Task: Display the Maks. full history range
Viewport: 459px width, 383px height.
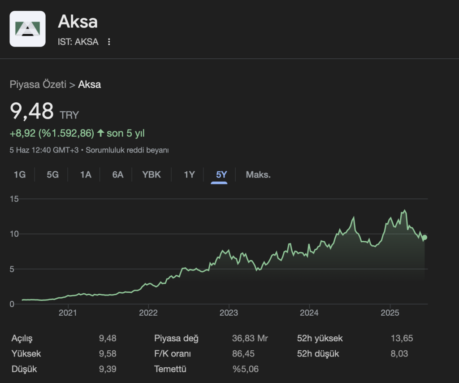Action: coord(258,174)
